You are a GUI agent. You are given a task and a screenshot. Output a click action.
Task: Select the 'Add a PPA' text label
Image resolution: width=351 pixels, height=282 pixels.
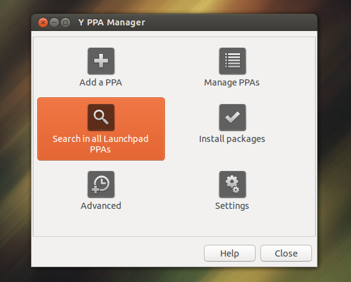pos(100,82)
